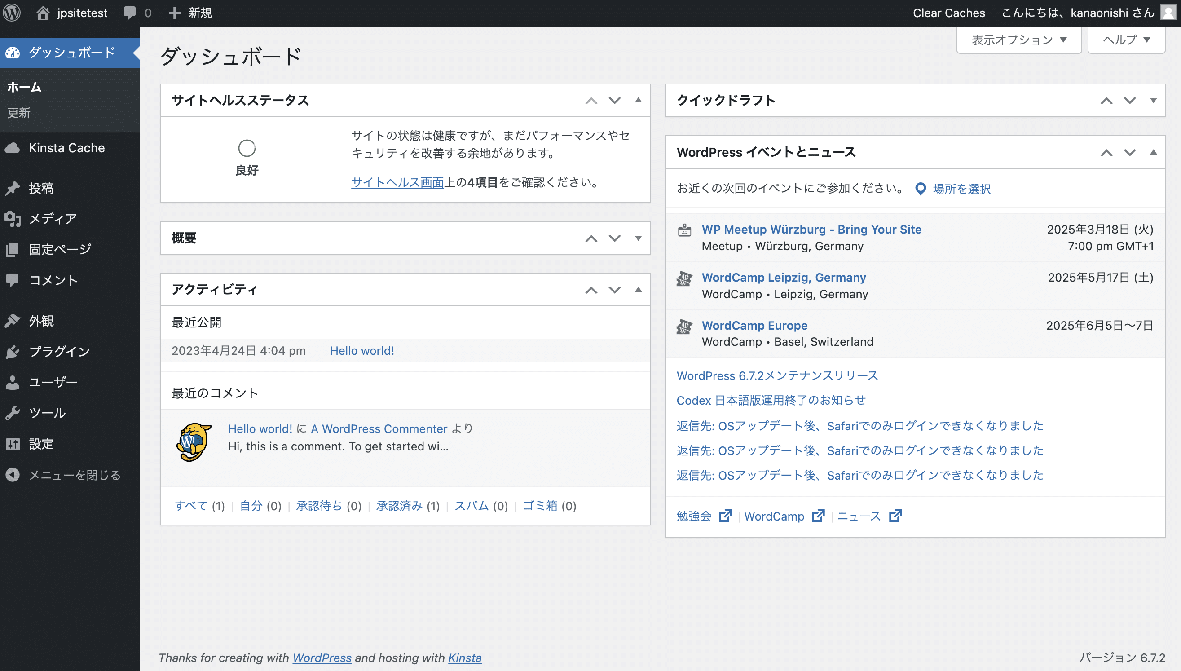Viewport: 1181px width, 671px height.
Task: Filter comments by ゴミ箱
Action: [540, 506]
